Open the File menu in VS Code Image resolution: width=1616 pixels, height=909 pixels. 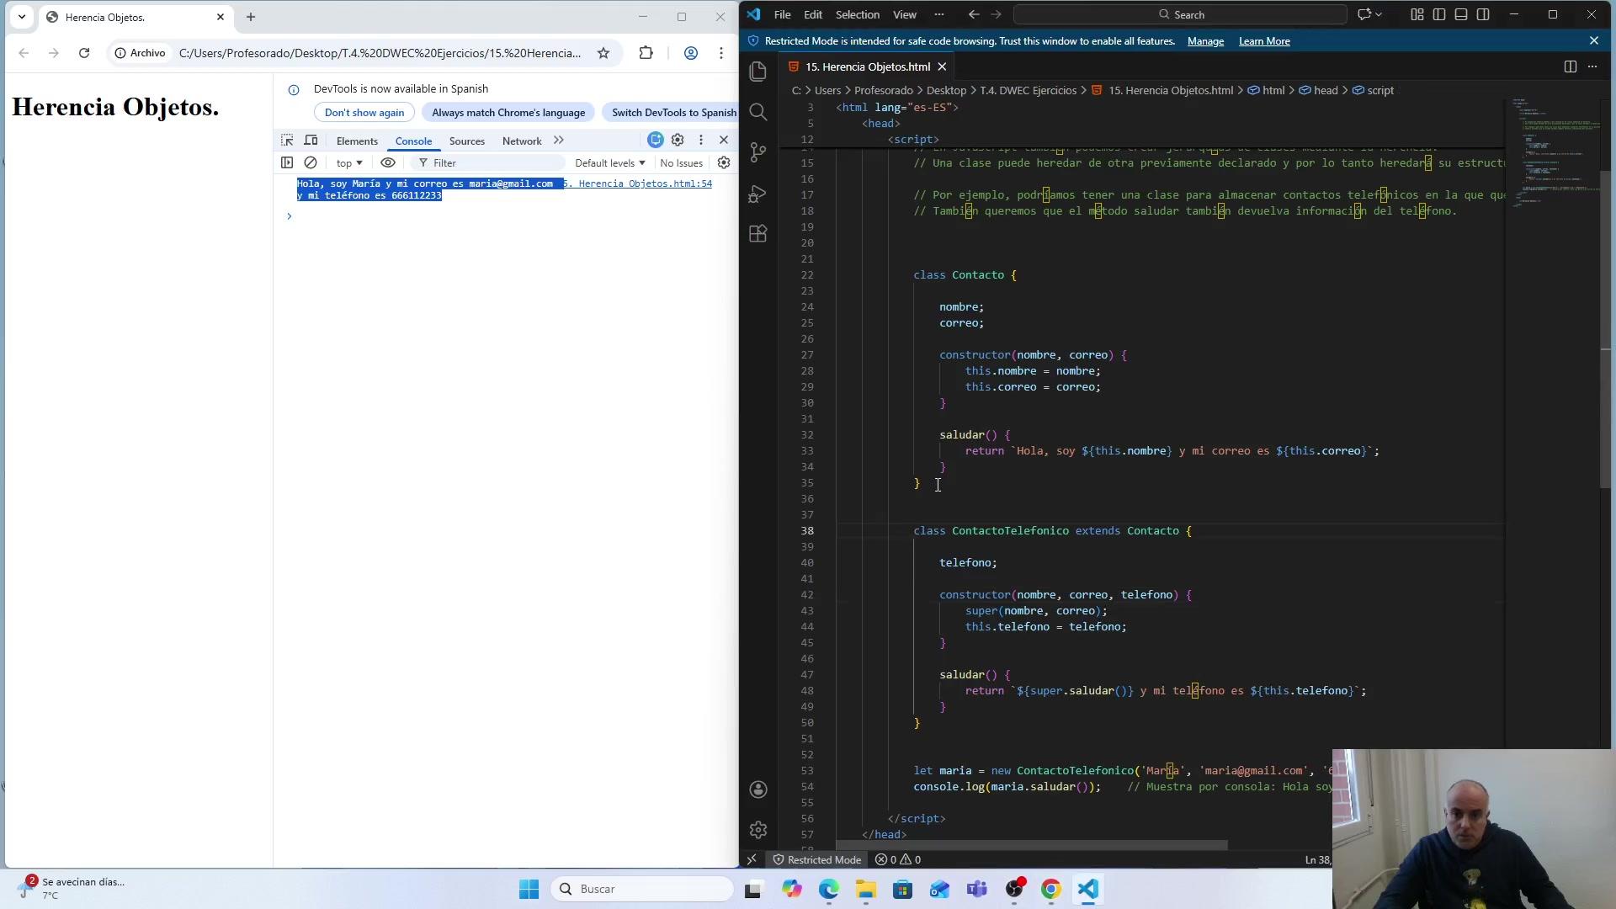coord(782,14)
